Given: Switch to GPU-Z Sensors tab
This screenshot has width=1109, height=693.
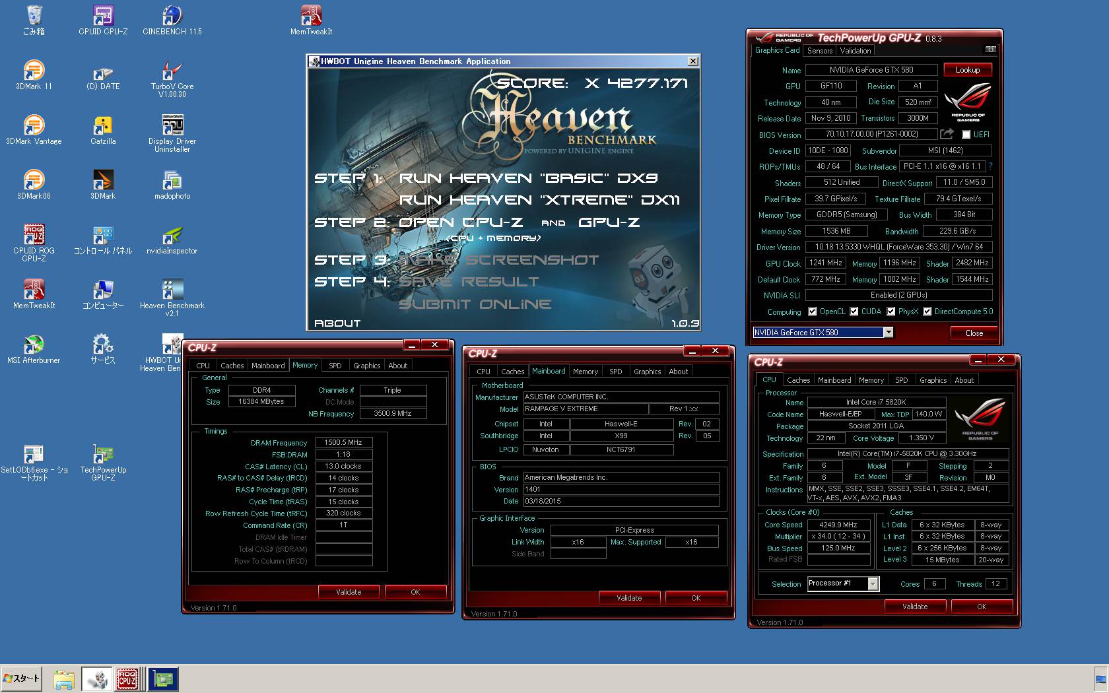Looking at the screenshot, I should 820,50.
